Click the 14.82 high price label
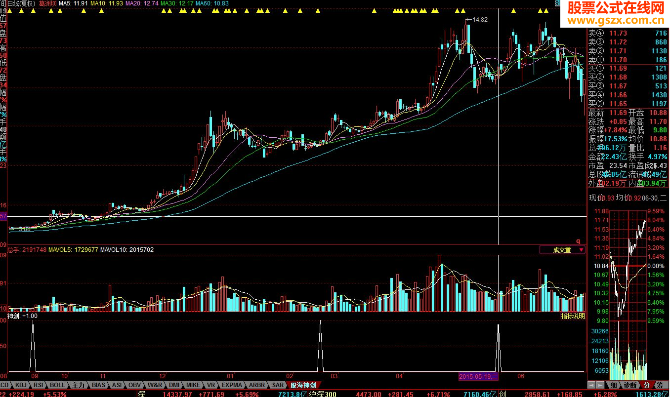670x397 pixels. point(480,20)
